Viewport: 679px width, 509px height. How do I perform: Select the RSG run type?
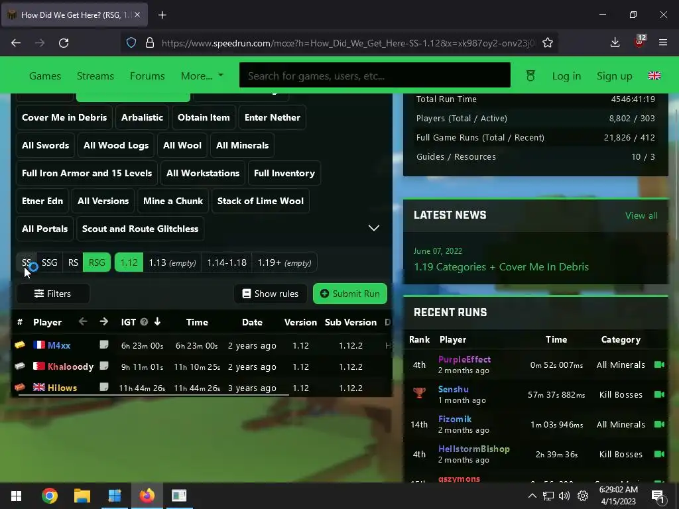97,262
